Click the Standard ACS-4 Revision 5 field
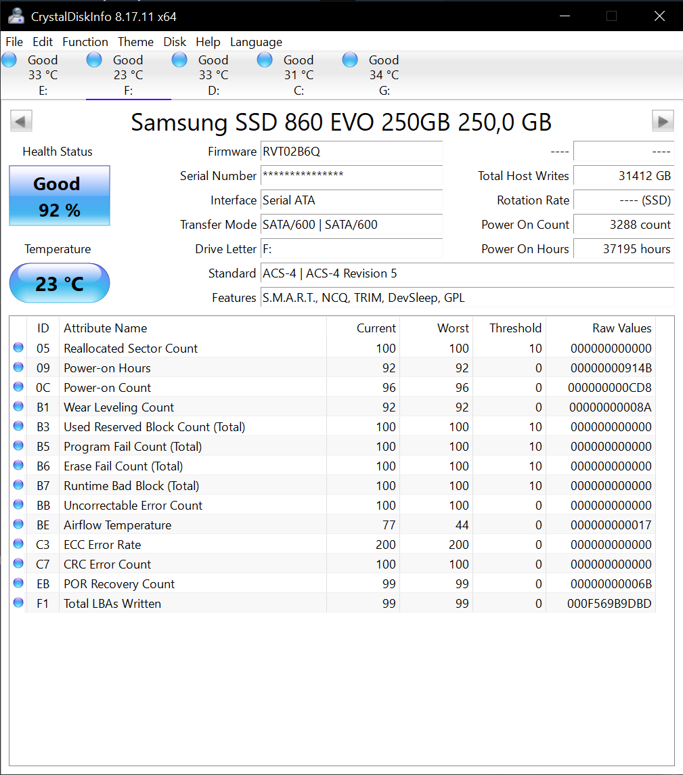Viewport: 683px width, 775px height. [467, 273]
